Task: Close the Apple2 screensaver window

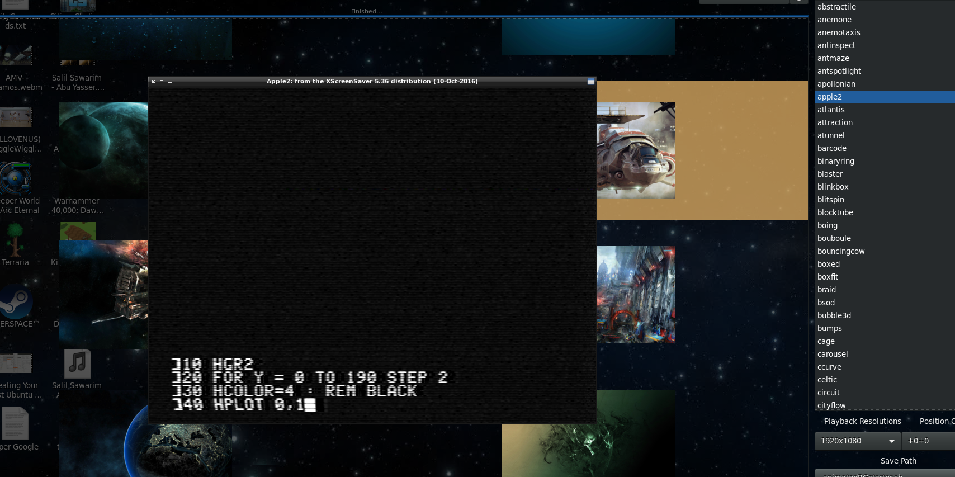Action: tap(153, 82)
